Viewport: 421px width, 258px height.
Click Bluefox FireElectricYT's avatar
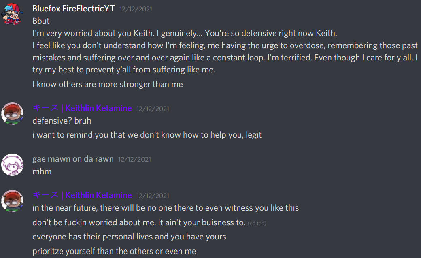coord(12,14)
